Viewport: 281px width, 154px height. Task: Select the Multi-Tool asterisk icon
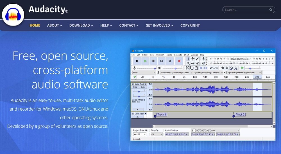pos(197,63)
